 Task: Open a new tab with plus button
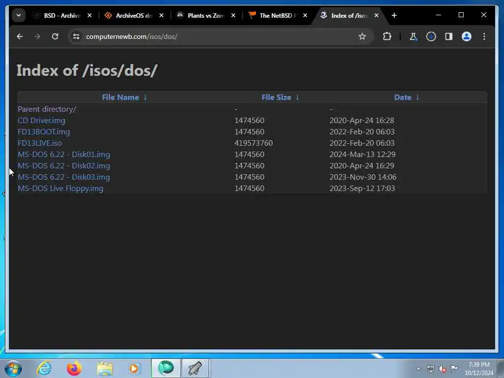coord(394,15)
